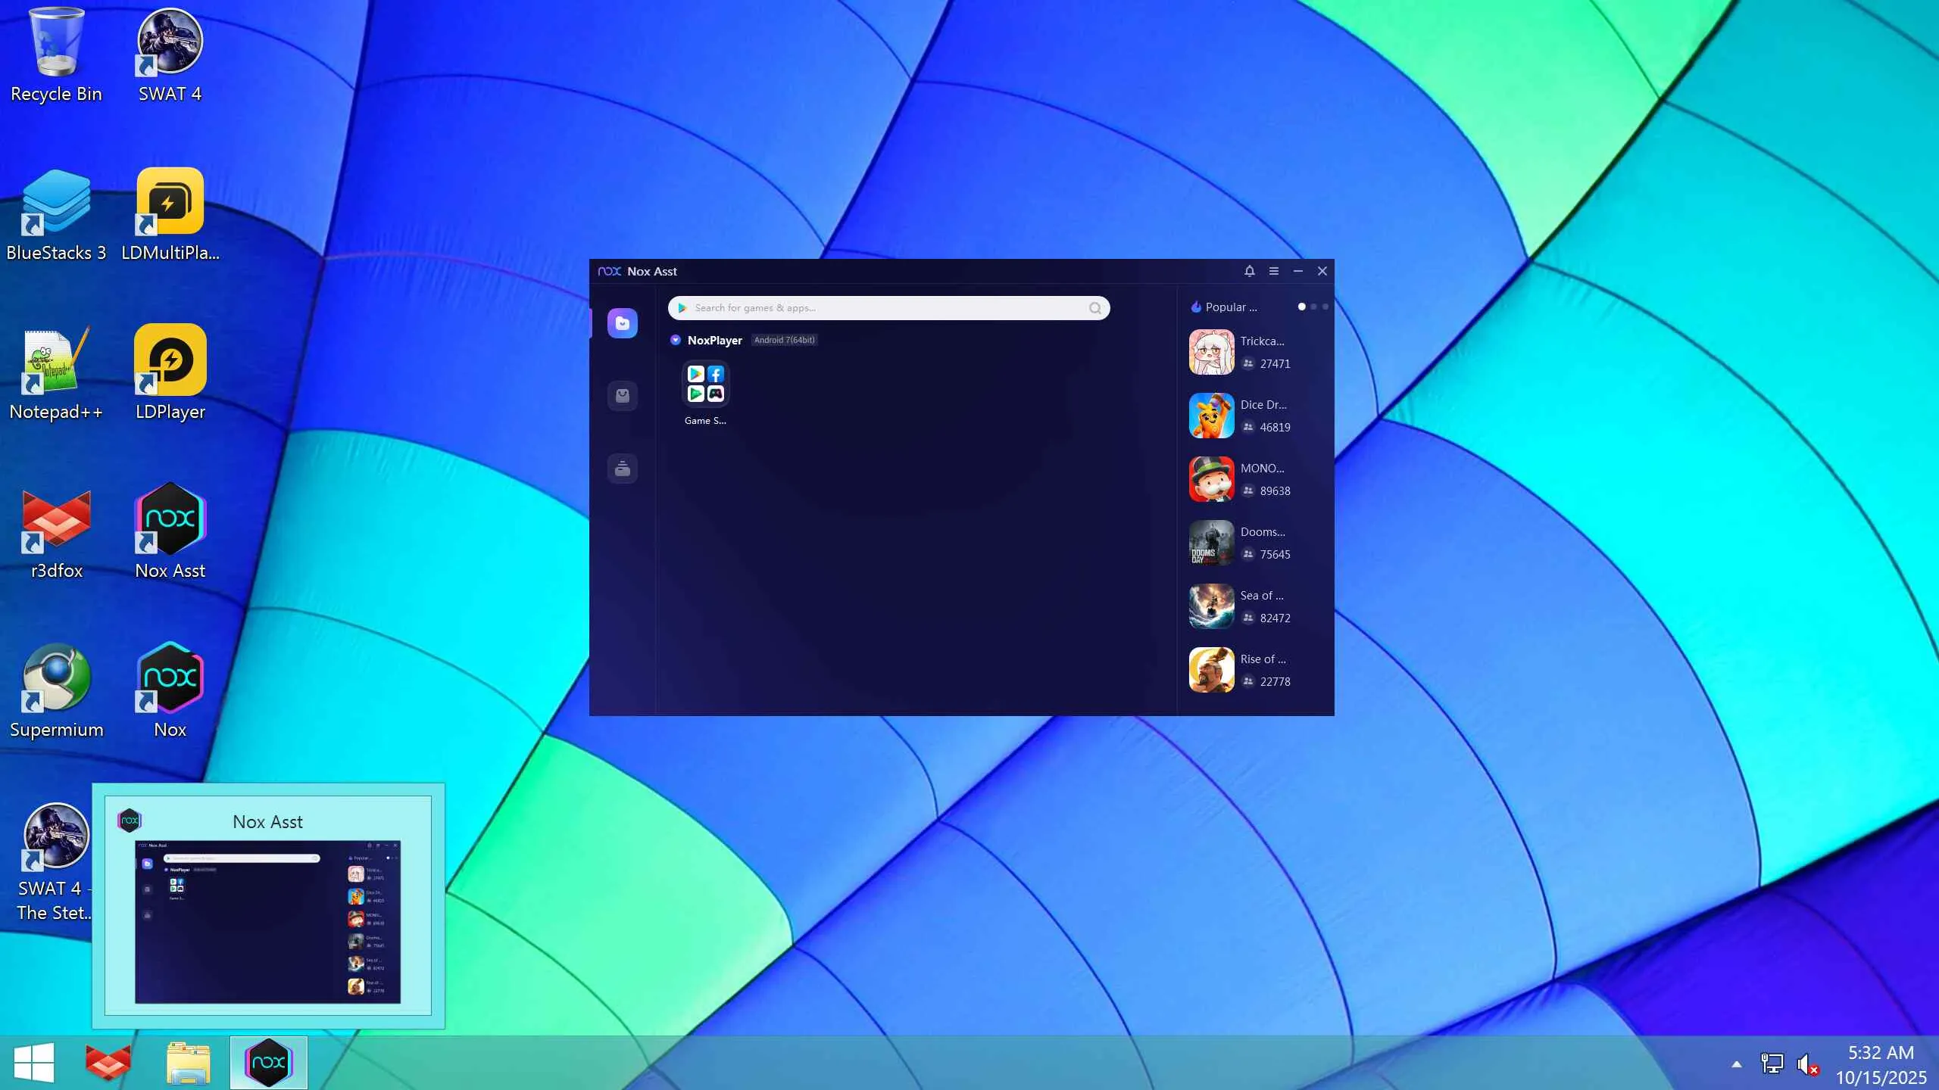Open the Dice Dr... game icon
1939x1090 pixels.
coord(1212,416)
